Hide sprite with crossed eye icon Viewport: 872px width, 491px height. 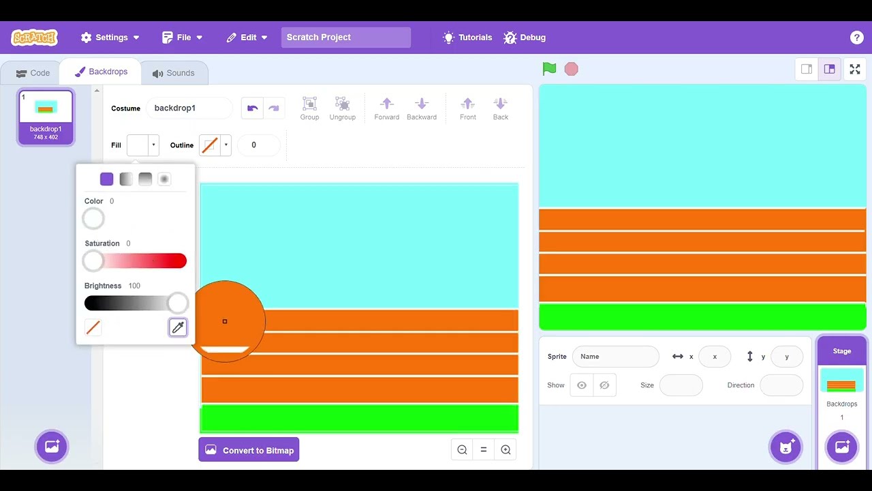604,385
